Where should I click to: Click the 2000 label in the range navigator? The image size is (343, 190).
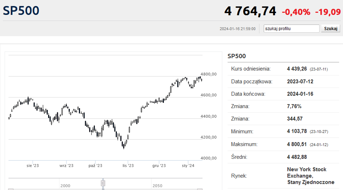click(x=65, y=186)
